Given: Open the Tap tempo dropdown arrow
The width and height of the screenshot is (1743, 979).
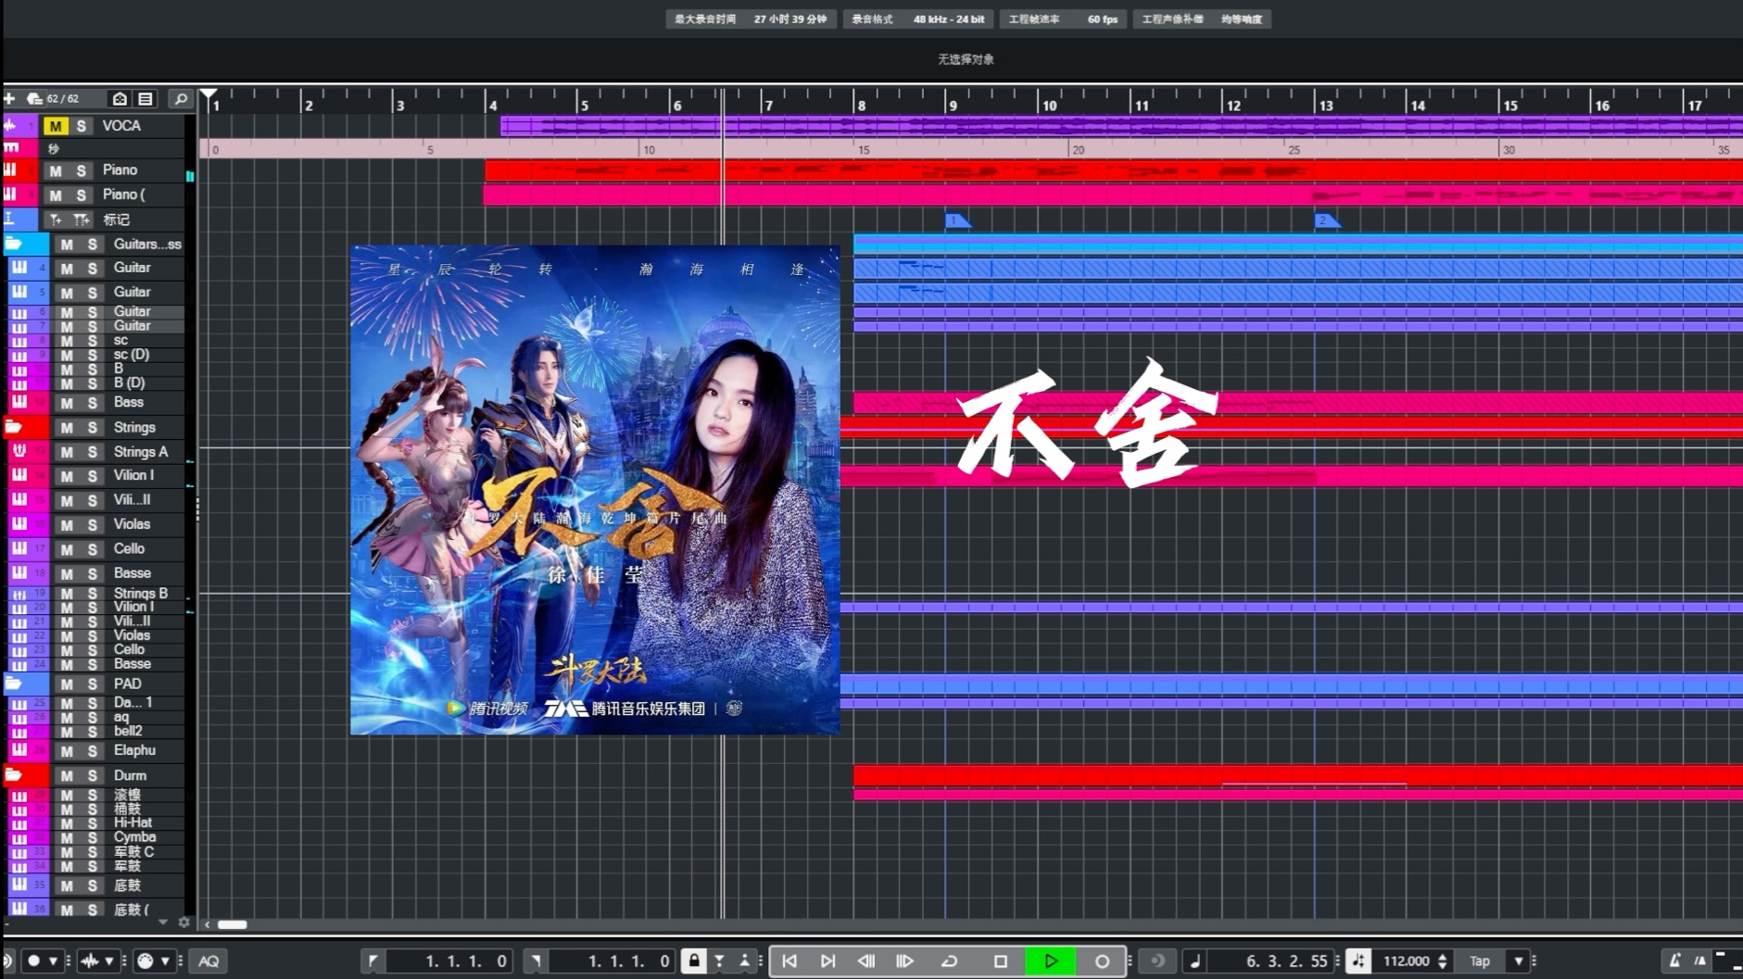Looking at the screenshot, I should tap(1519, 960).
